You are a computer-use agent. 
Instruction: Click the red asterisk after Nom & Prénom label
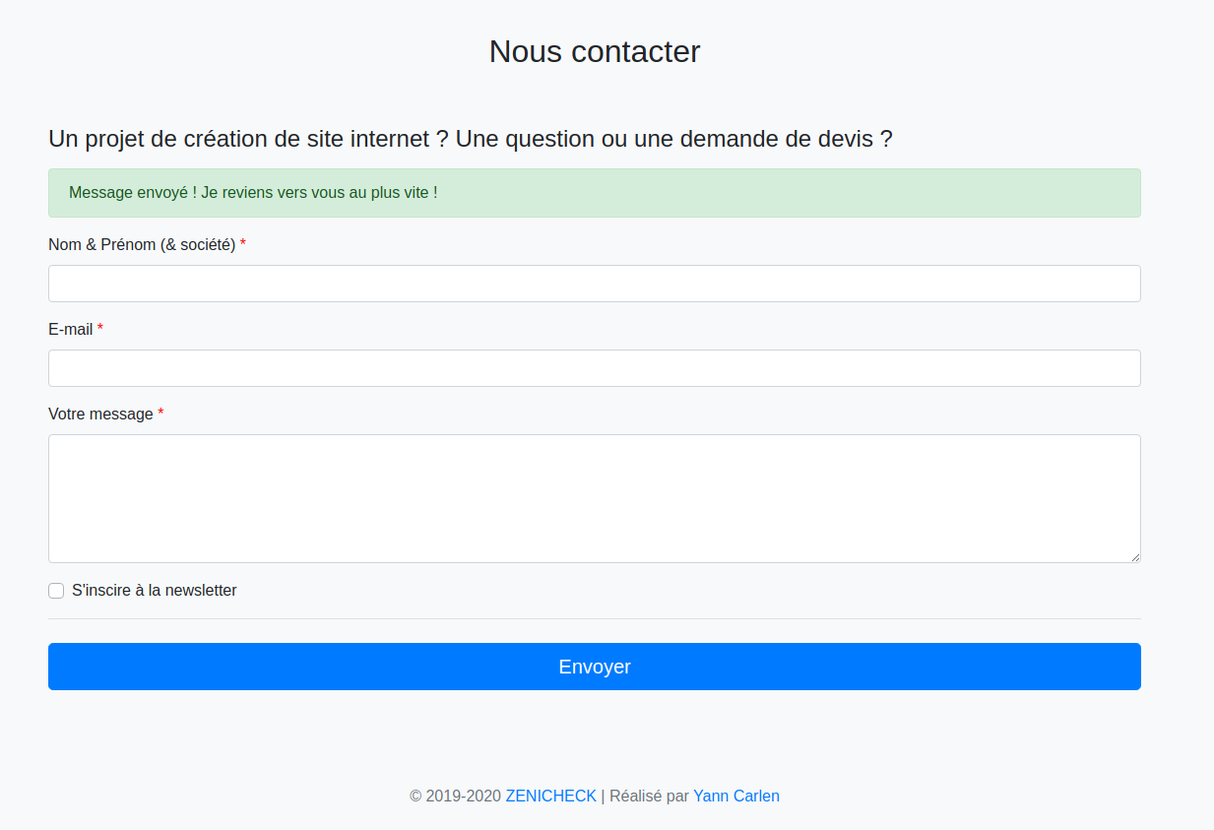[x=243, y=243]
